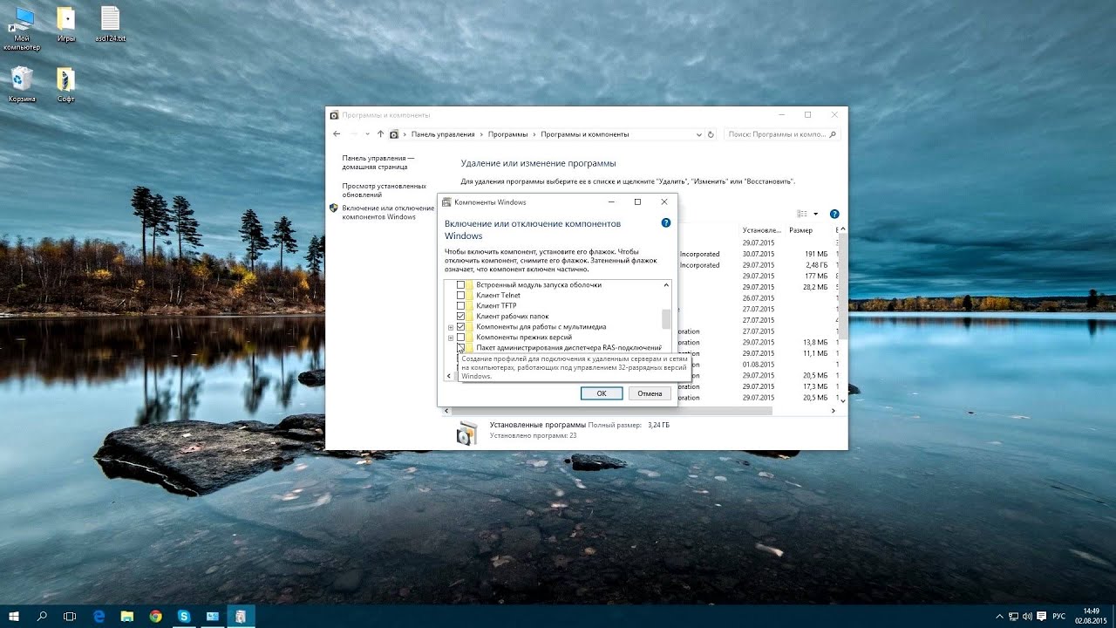Open recent locations dropdown next to forward arrow
Screen dimensions: 1116x628
(x=366, y=134)
